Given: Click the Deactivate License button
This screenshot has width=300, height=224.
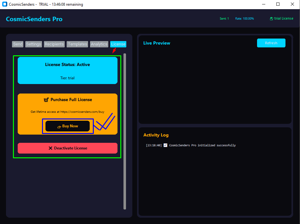Looking at the screenshot, I should [x=68, y=148].
